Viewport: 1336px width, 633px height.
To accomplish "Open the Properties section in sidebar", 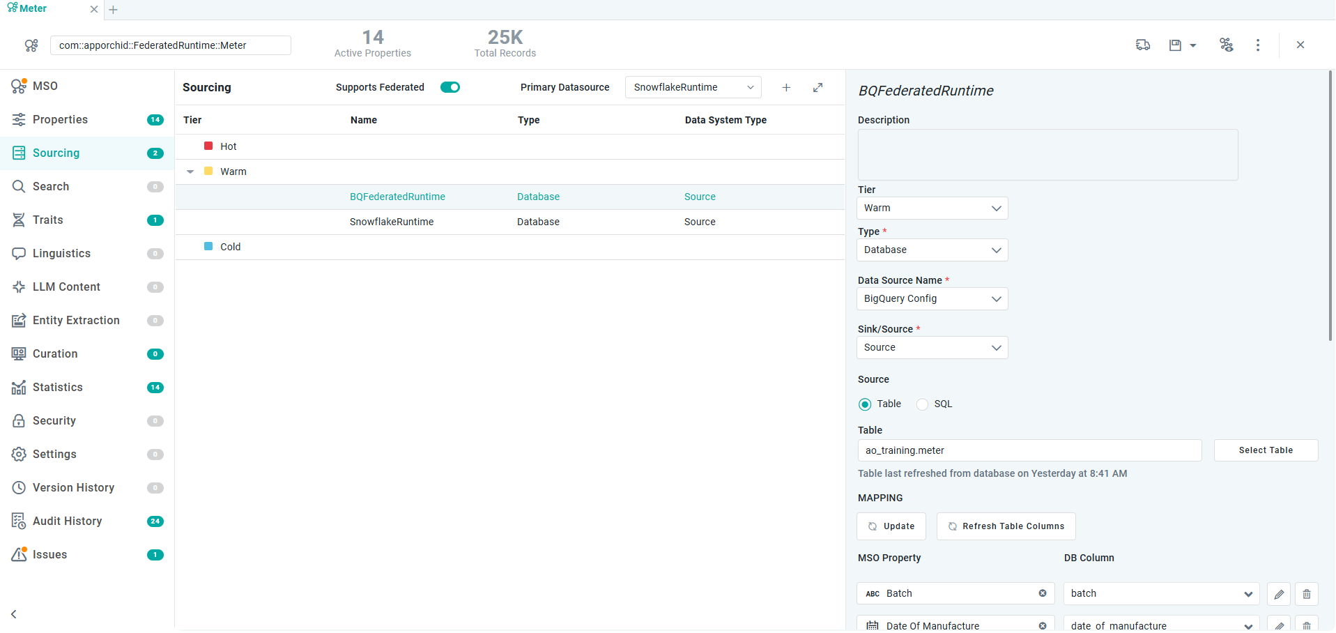I will pyautogui.click(x=60, y=120).
